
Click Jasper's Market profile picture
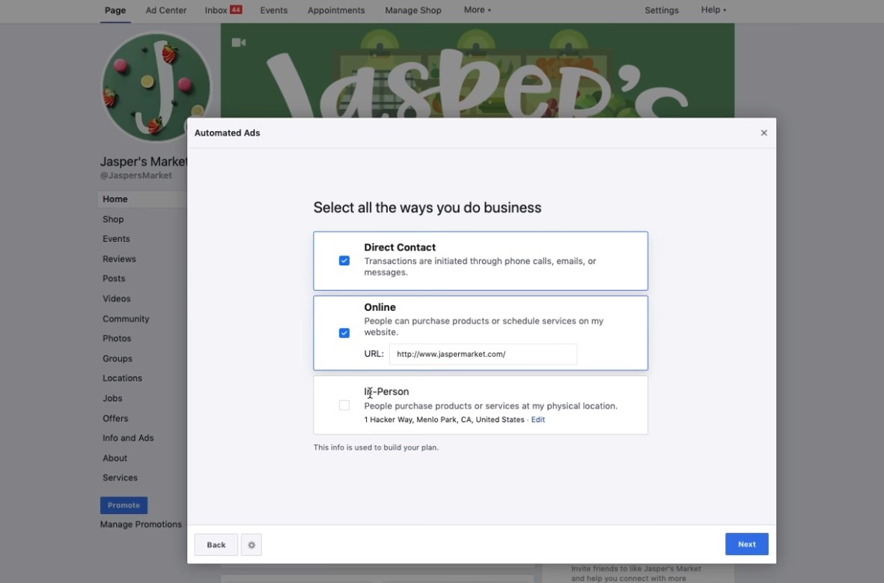coord(156,88)
